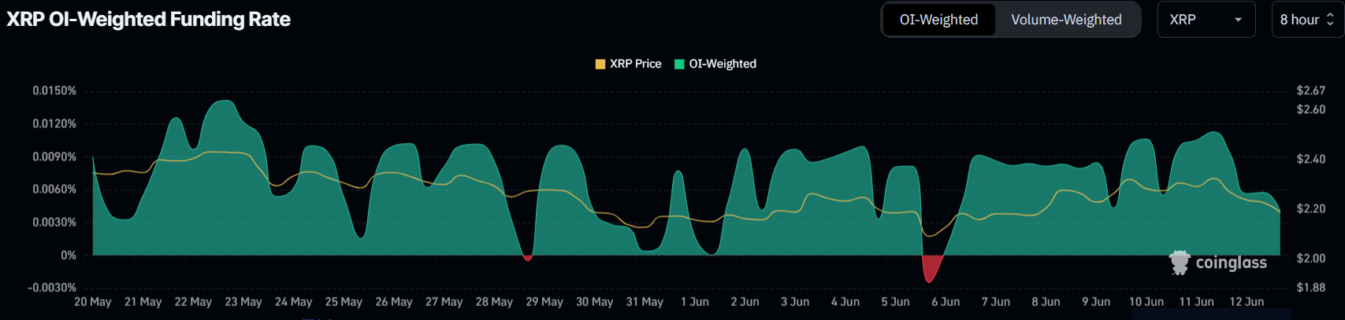Screen dimensions: 1345x320
Task: Click the 26 May date label
Action: click(394, 302)
